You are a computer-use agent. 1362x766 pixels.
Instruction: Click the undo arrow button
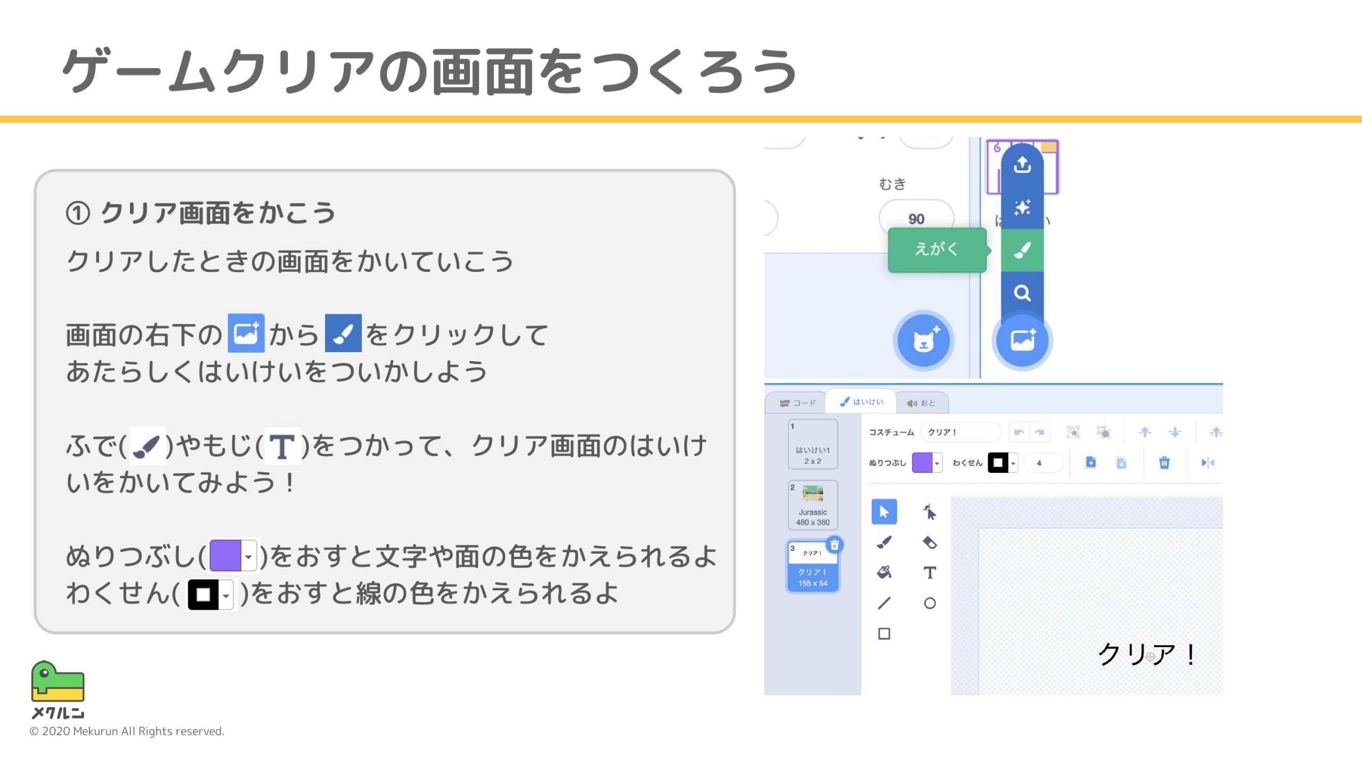[x=1019, y=432]
